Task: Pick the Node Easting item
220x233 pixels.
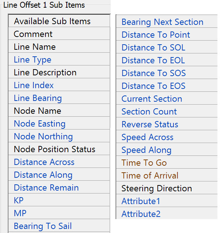Action: [x=40, y=124]
